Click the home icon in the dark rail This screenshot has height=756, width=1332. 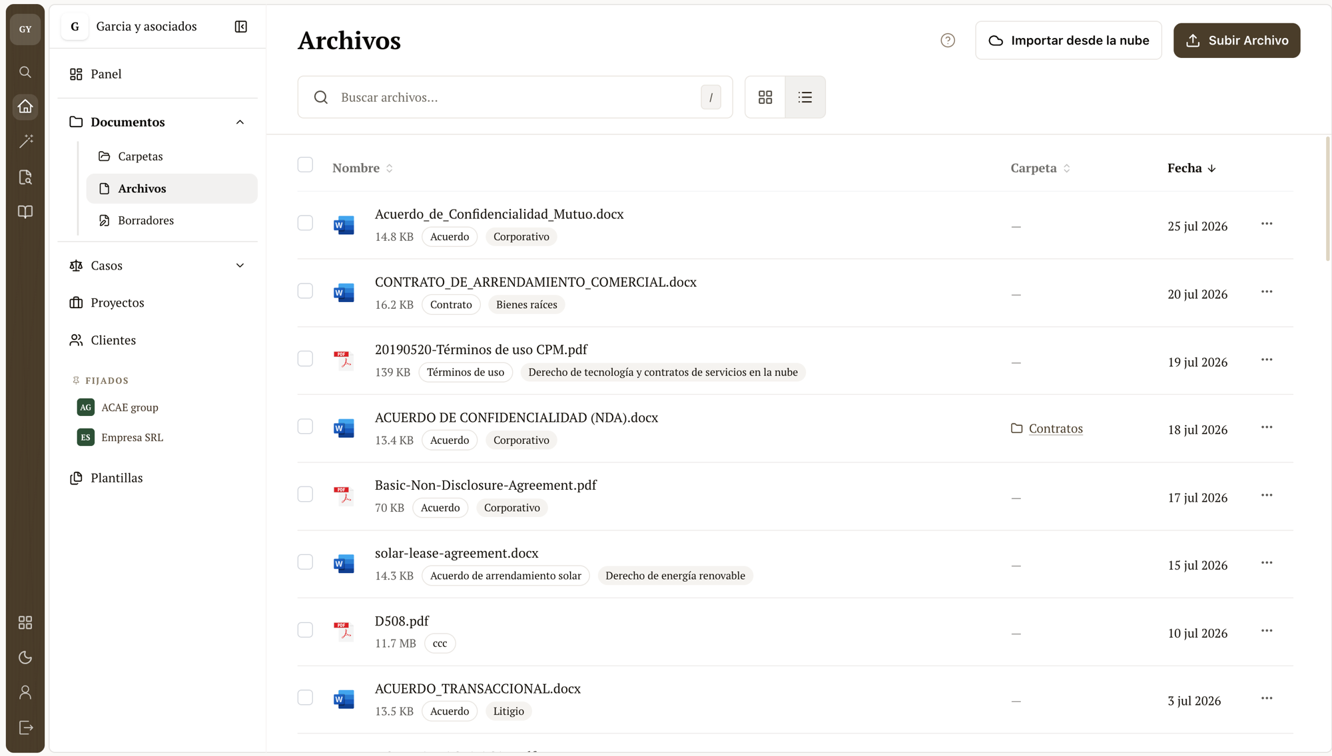(25, 106)
